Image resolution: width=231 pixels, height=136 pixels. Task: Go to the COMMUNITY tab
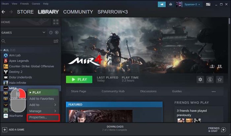pyautogui.click(x=78, y=12)
